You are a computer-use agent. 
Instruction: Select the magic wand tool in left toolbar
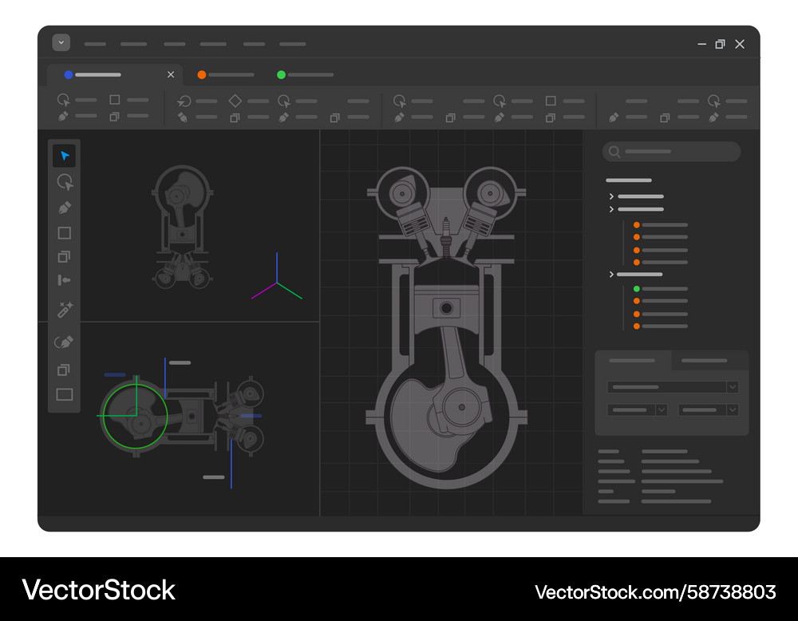pyautogui.click(x=65, y=309)
